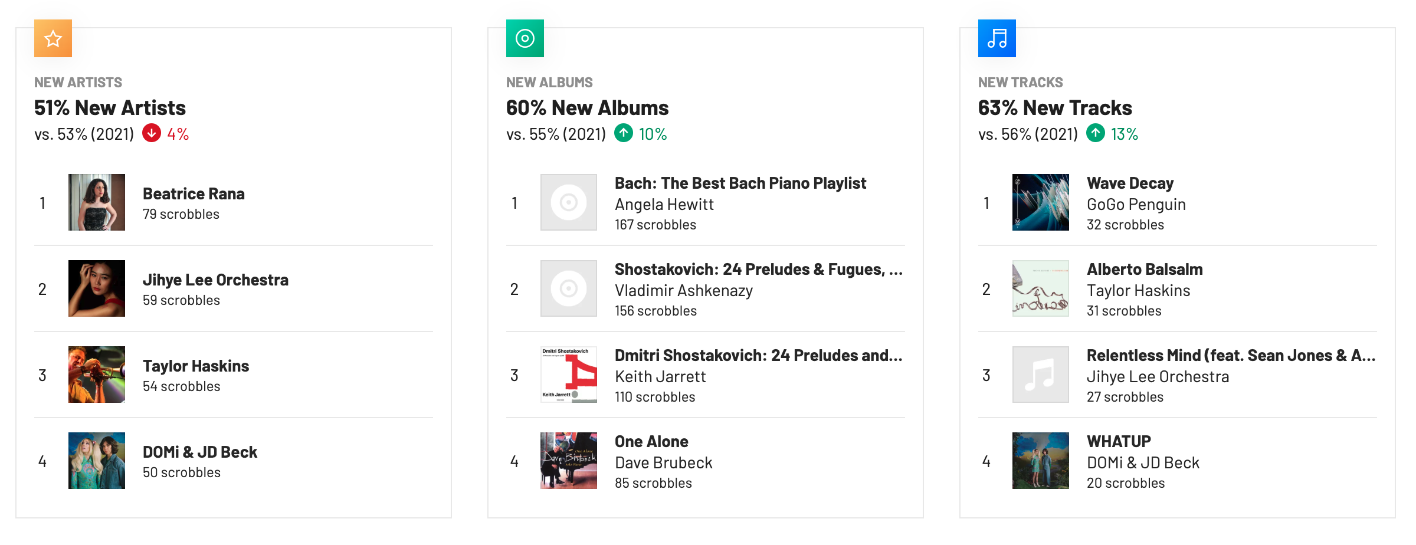Open Wave Decay album artwork
Screen dimensions: 1416x545
click(1041, 202)
